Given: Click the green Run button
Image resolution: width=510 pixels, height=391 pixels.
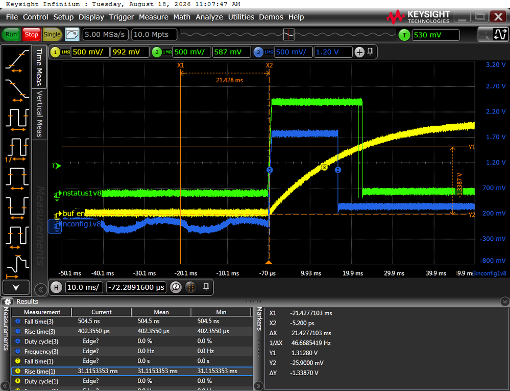Looking at the screenshot, I should tap(11, 35).
